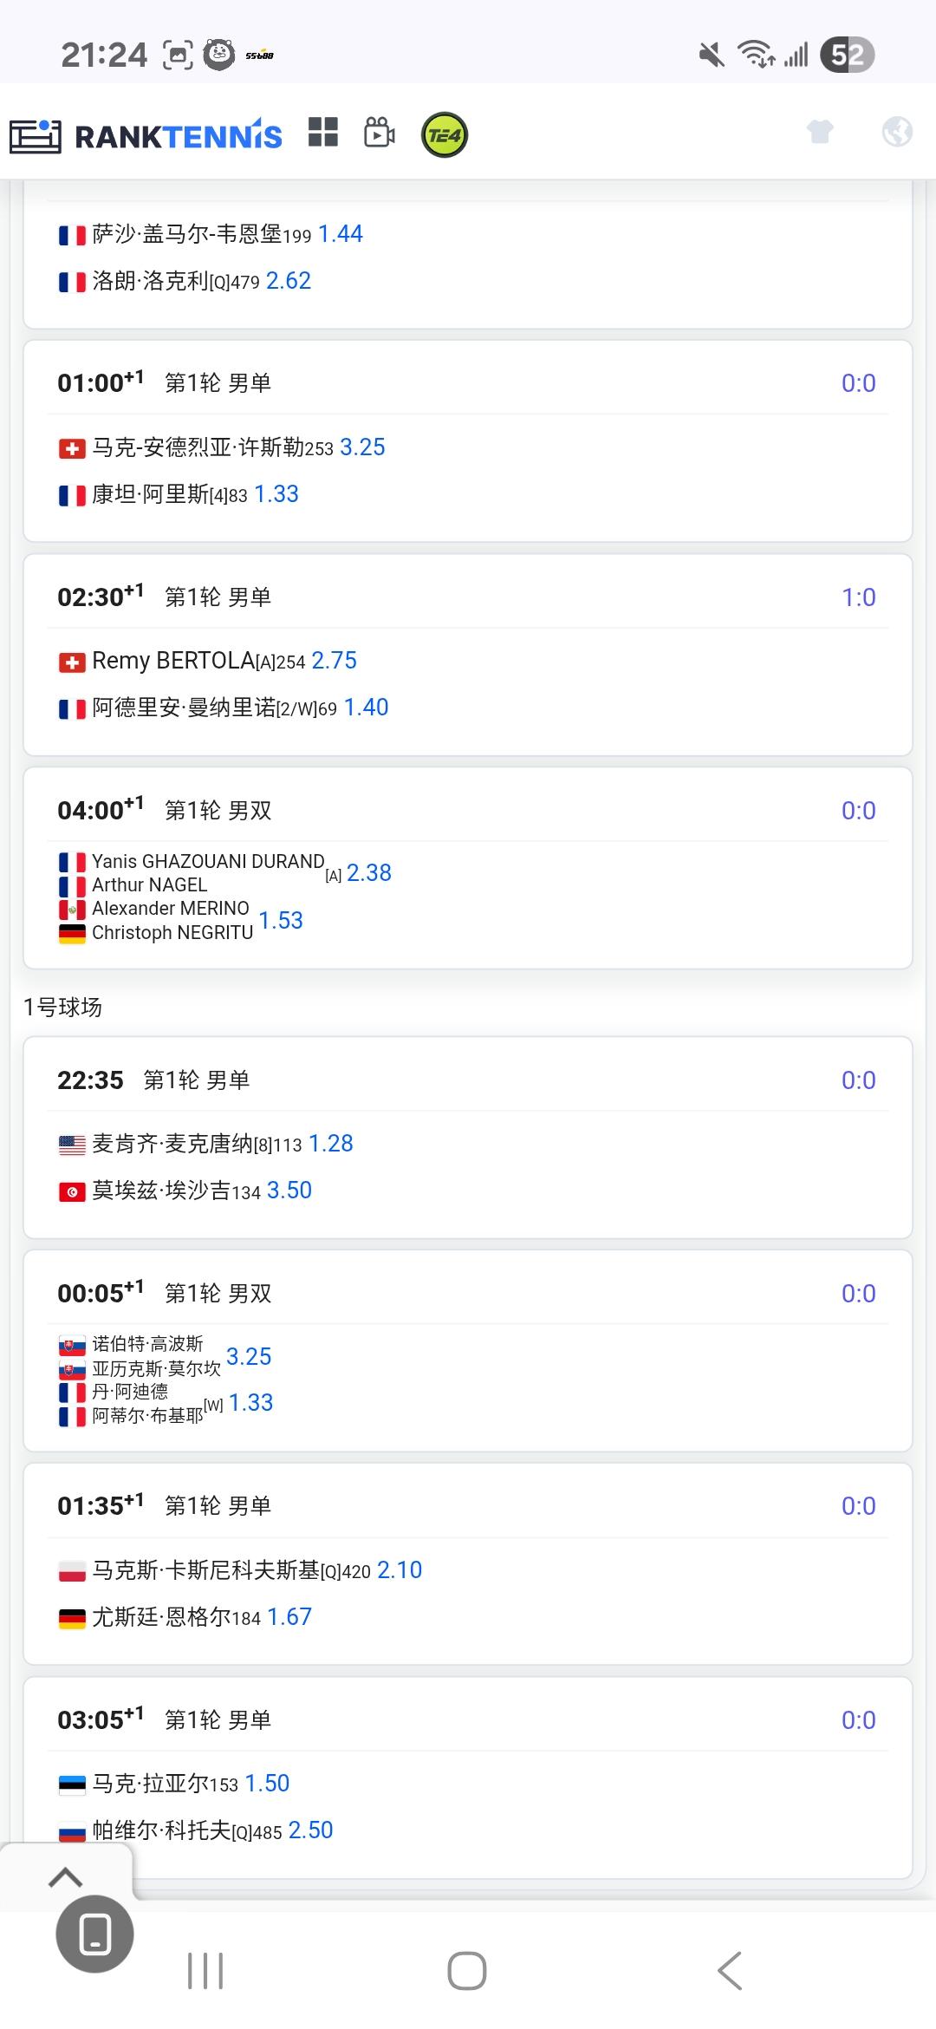Open the live video camera icon
The width and height of the screenshot is (936, 2029).
click(380, 133)
